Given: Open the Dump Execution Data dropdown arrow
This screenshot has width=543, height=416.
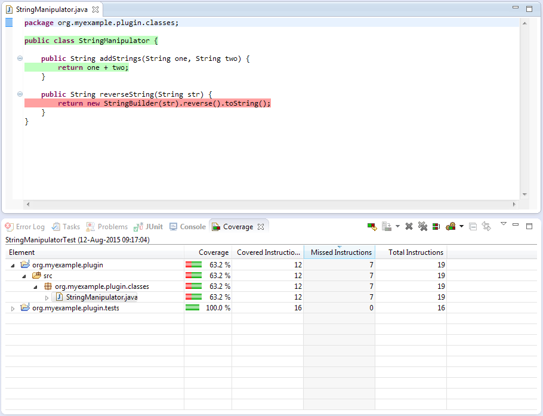Looking at the screenshot, I should 397,227.
